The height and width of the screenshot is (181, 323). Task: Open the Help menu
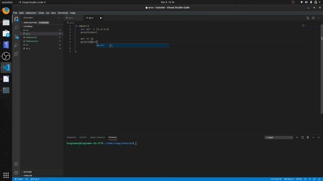point(73,13)
